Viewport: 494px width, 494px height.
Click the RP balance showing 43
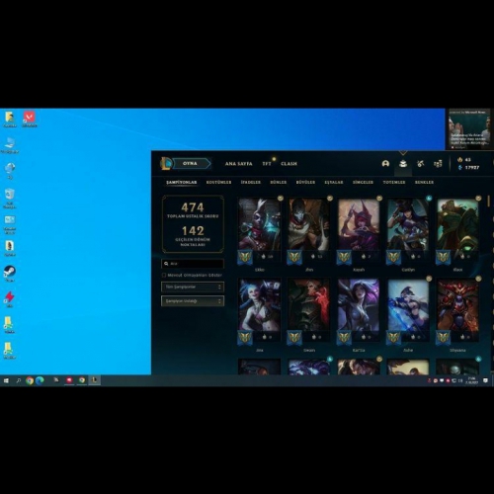point(464,160)
